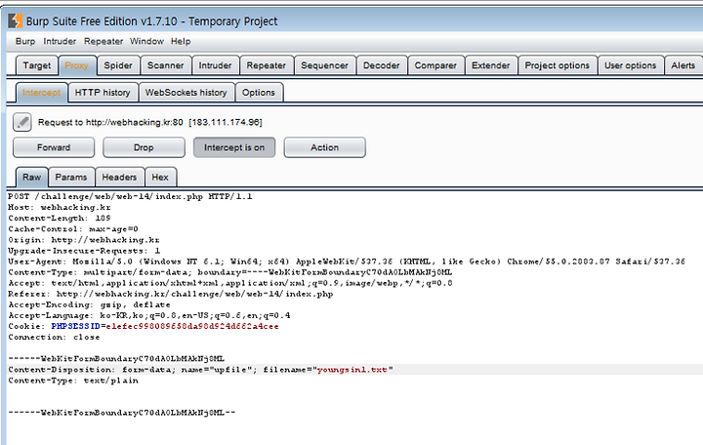Click the Accept-Language header line
703x445 pixels.
tap(148, 315)
